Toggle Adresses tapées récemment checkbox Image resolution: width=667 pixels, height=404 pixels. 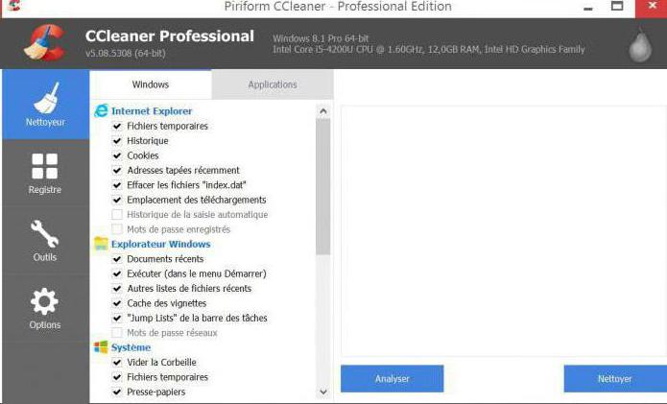[x=117, y=170]
